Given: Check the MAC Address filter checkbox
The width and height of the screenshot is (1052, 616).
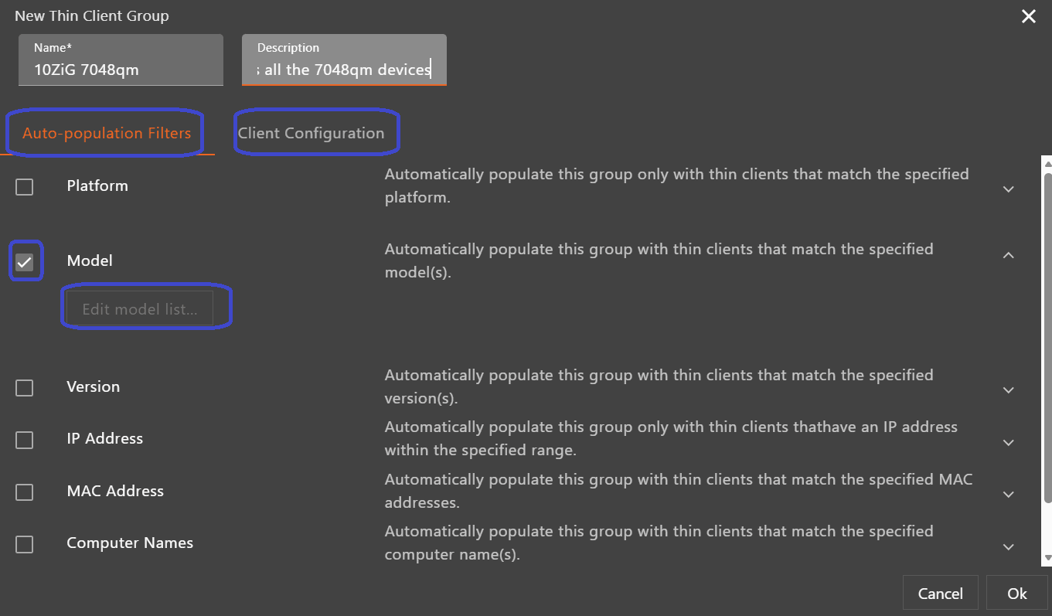Looking at the screenshot, I should point(25,492).
